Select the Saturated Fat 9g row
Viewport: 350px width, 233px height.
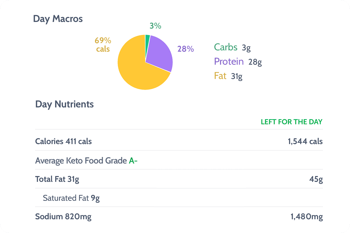71,198
